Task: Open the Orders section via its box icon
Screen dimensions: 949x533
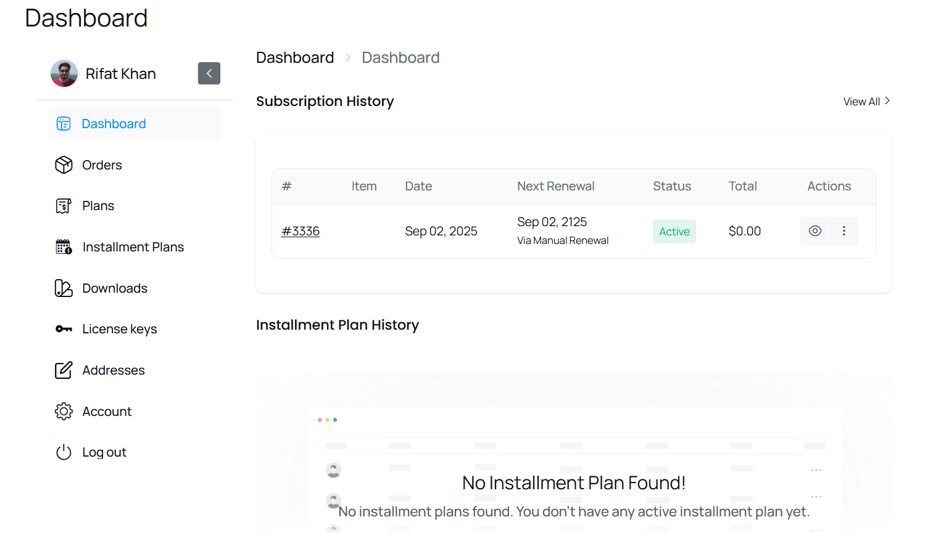Action: click(64, 165)
